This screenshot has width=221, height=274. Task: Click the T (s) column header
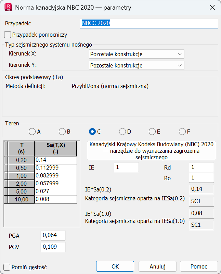21,149
